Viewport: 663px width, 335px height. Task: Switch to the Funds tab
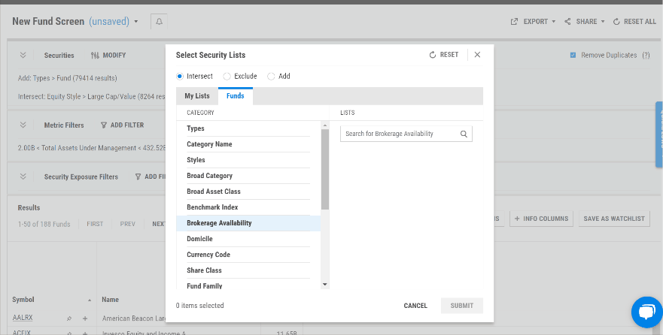[x=236, y=96]
